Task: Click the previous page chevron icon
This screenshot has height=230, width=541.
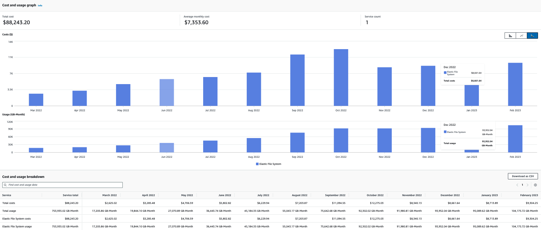Action: [x=517, y=185]
